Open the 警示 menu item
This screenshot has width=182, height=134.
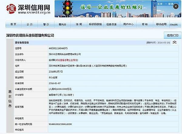(x=46, y=24)
